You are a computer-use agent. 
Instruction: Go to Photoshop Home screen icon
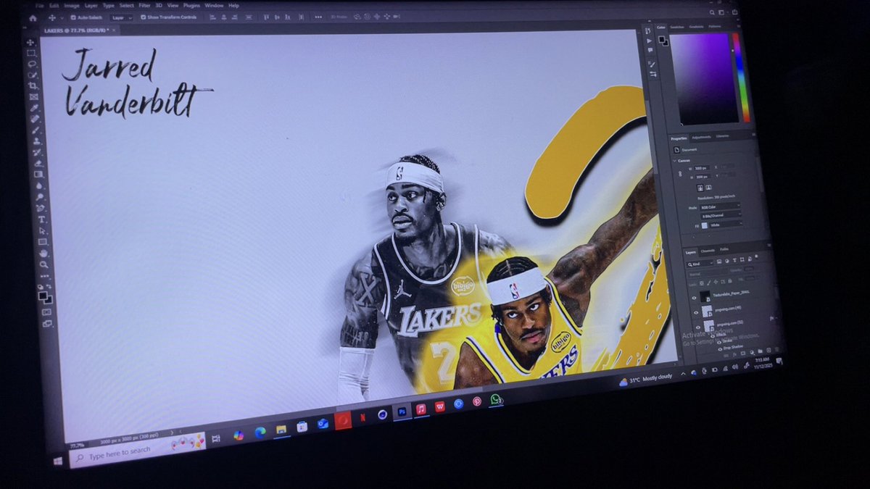tap(33, 18)
